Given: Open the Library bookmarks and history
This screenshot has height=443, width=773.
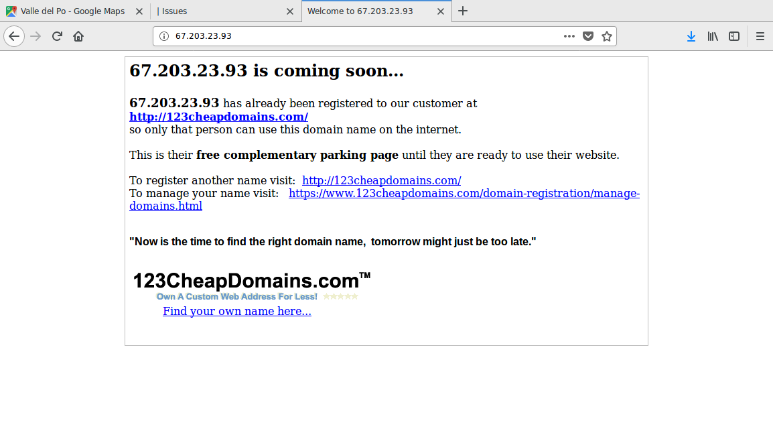Looking at the screenshot, I should [713, 36].
